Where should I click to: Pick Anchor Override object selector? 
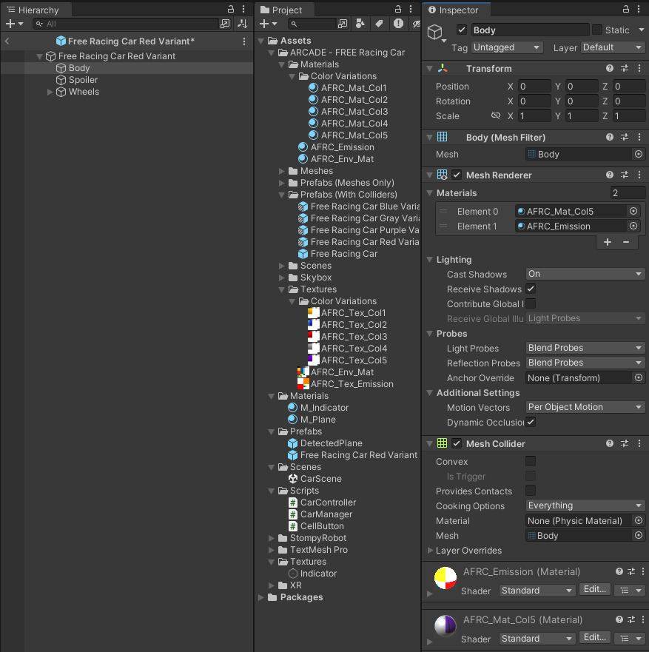(x=639, y=377)
